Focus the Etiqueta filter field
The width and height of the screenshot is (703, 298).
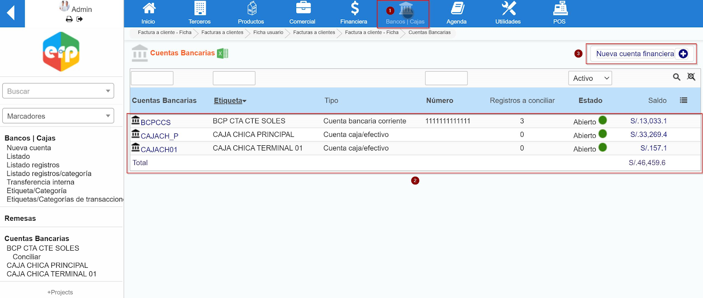click(x=234, y=78)
